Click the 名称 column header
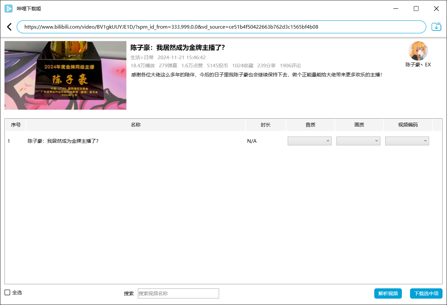Screen dimensions: 447x305 tap(136, 125)
